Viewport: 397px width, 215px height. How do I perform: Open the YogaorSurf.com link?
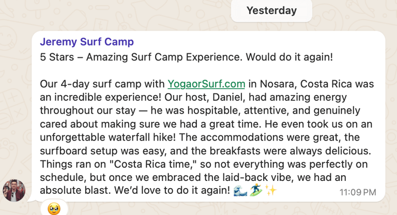pyautogui.click(x=206, y=84)
